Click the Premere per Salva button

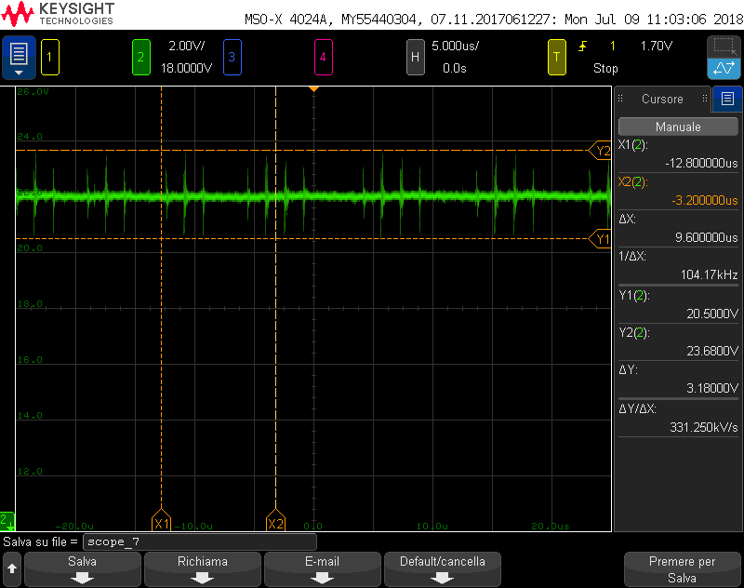pos(682,569)
